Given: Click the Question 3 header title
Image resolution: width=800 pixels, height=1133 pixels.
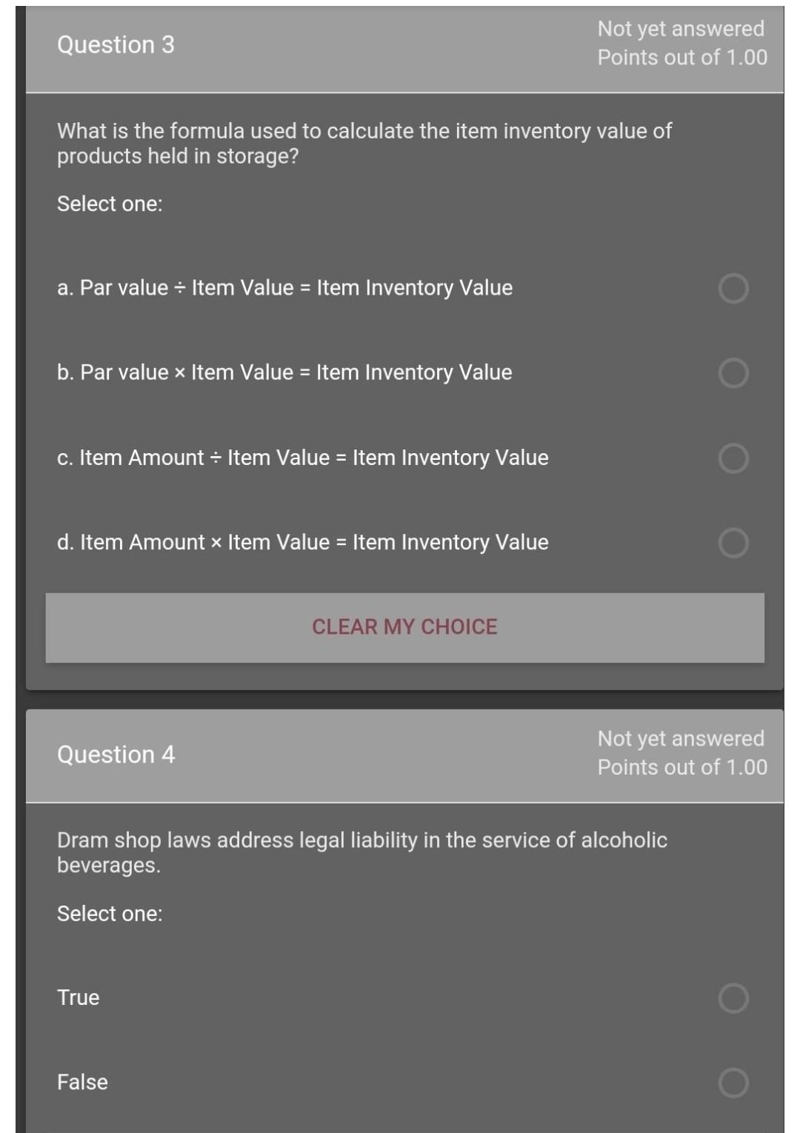Looking at the screenshot, I should (x=116, y=44).
